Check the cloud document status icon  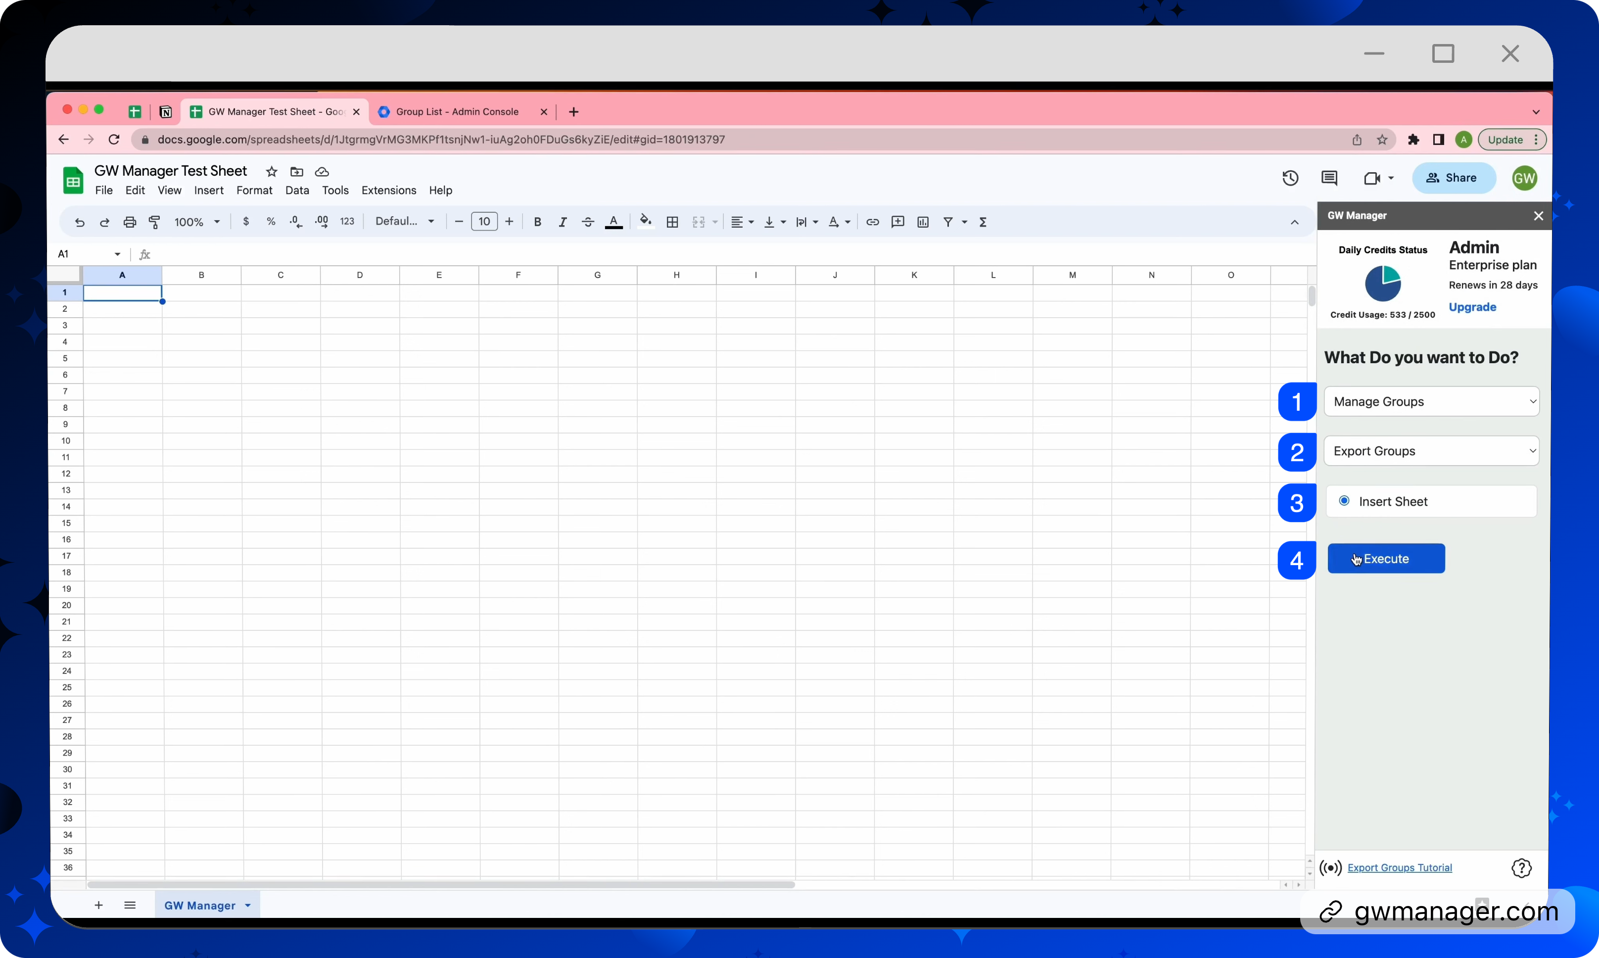pos(322,172)
